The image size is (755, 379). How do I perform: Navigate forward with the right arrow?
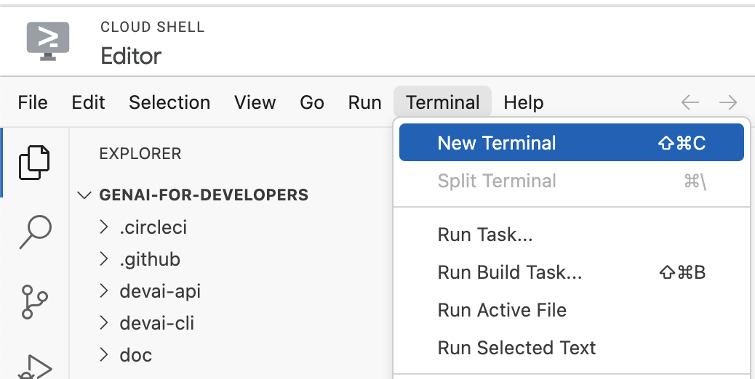pyautogui.click(x=727, y=102)
